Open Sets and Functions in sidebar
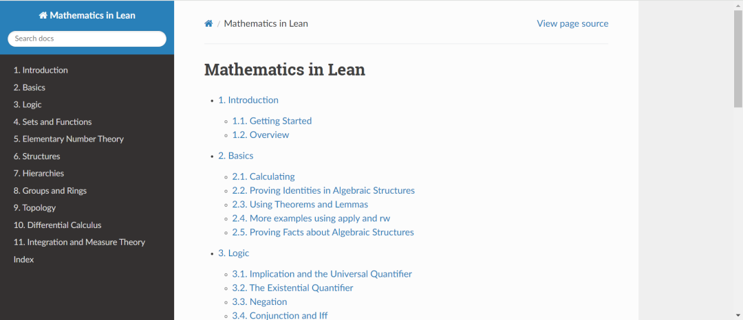 coord(52,122)
